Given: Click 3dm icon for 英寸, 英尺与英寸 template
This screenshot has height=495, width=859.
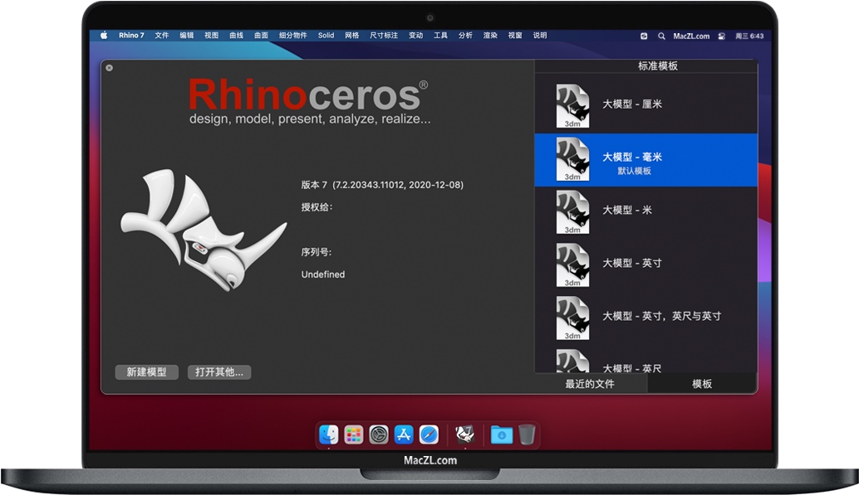Looking at the screenshot, I should coord(573,318).
